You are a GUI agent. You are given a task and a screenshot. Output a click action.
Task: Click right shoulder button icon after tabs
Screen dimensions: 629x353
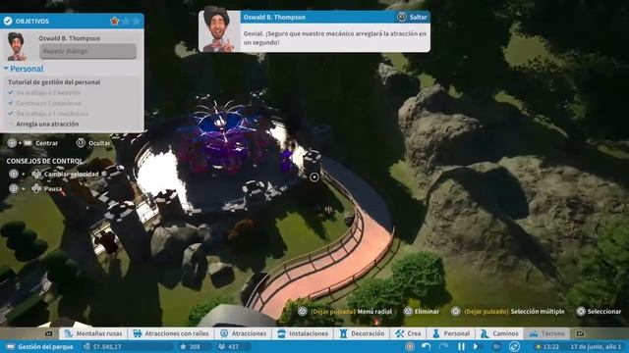580,333
